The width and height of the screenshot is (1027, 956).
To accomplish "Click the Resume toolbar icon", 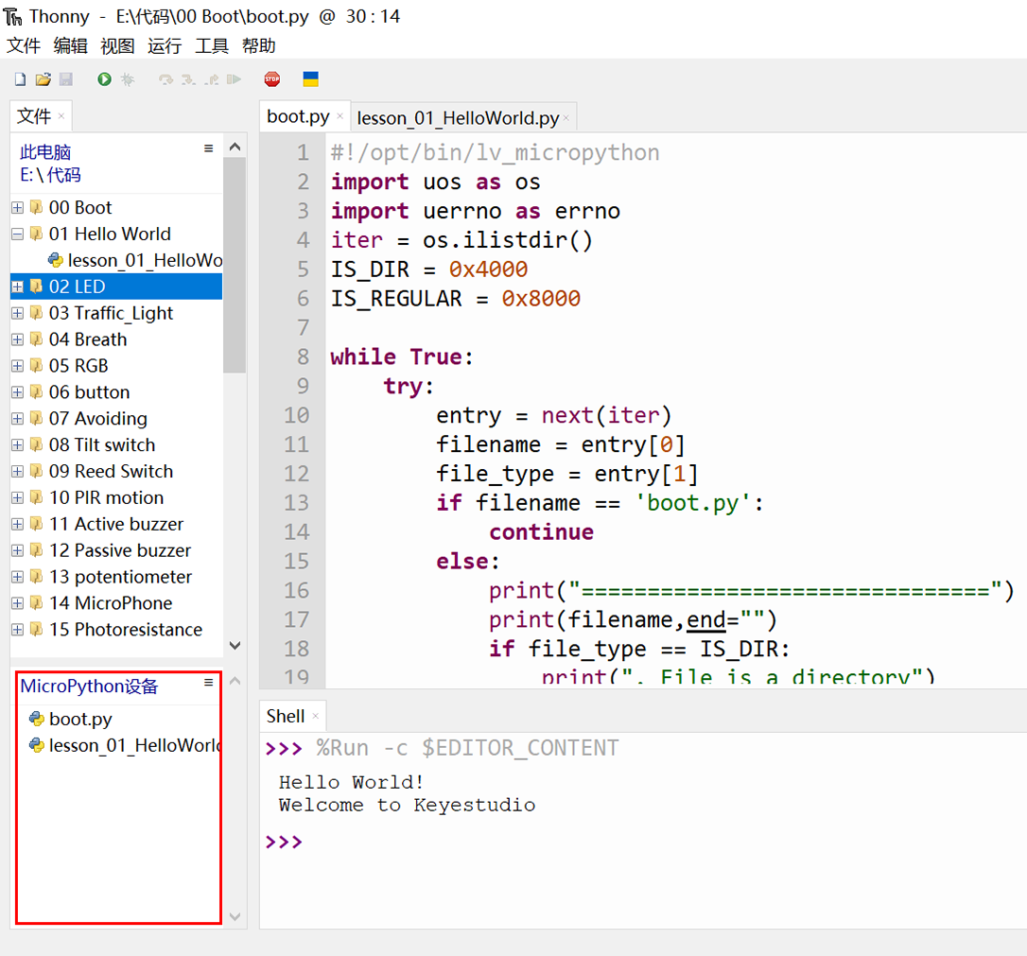I will click(234, 79).
